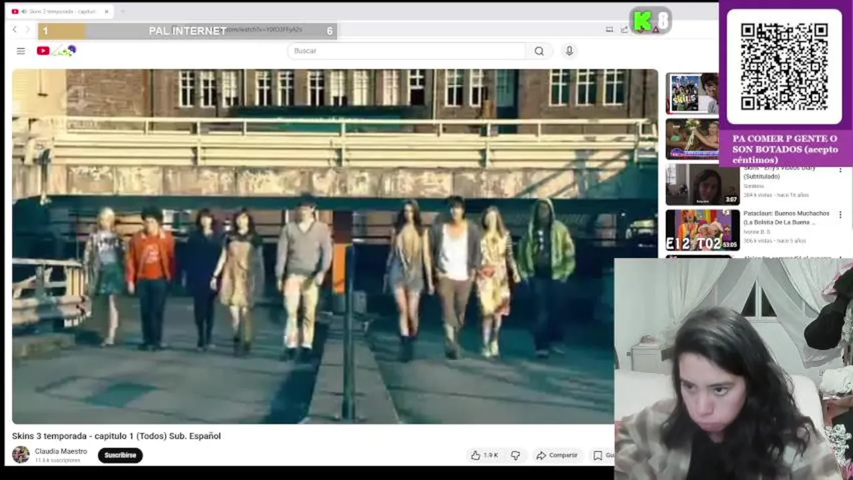Save the video with the bookmark icon
Image resolution: width=853 pixels, height=480 pixels.
coord(598,455)
